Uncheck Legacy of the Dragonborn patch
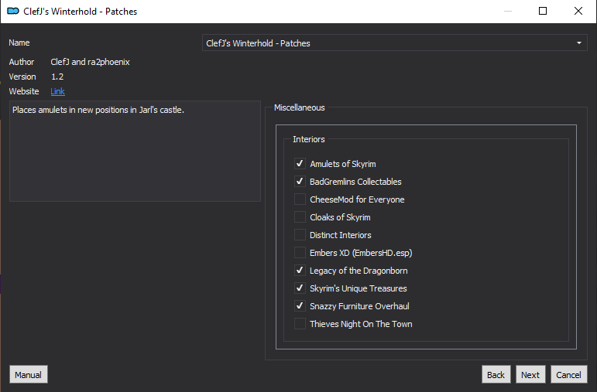The height and width of the screenshot is (392, 597). pyautogui.click(x=300, y=271)
